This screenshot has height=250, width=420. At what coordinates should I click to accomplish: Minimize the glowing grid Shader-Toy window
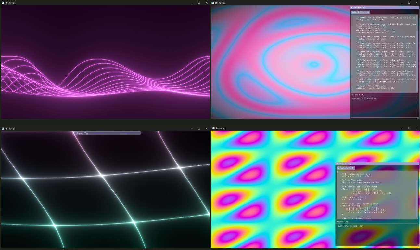pos(192,129)
